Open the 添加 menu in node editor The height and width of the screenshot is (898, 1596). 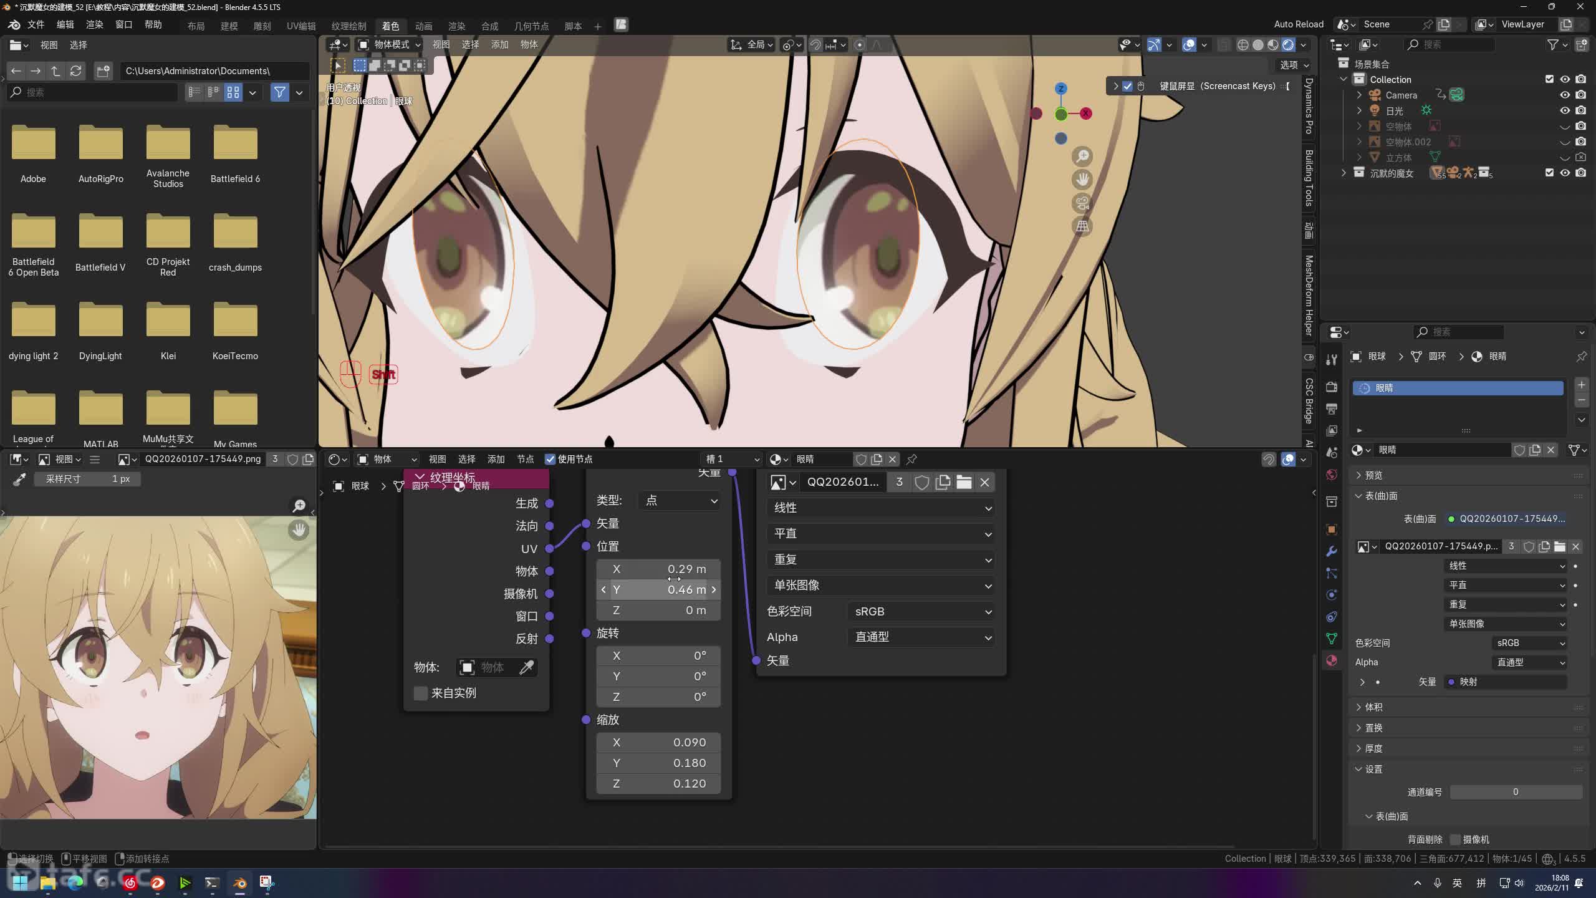[x=496, y=460]
